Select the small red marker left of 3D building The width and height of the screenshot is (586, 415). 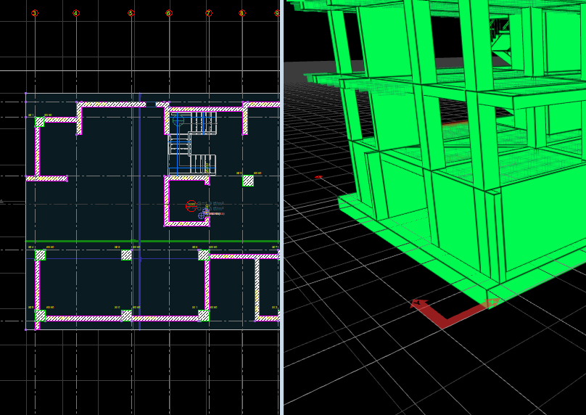point(318,177)
